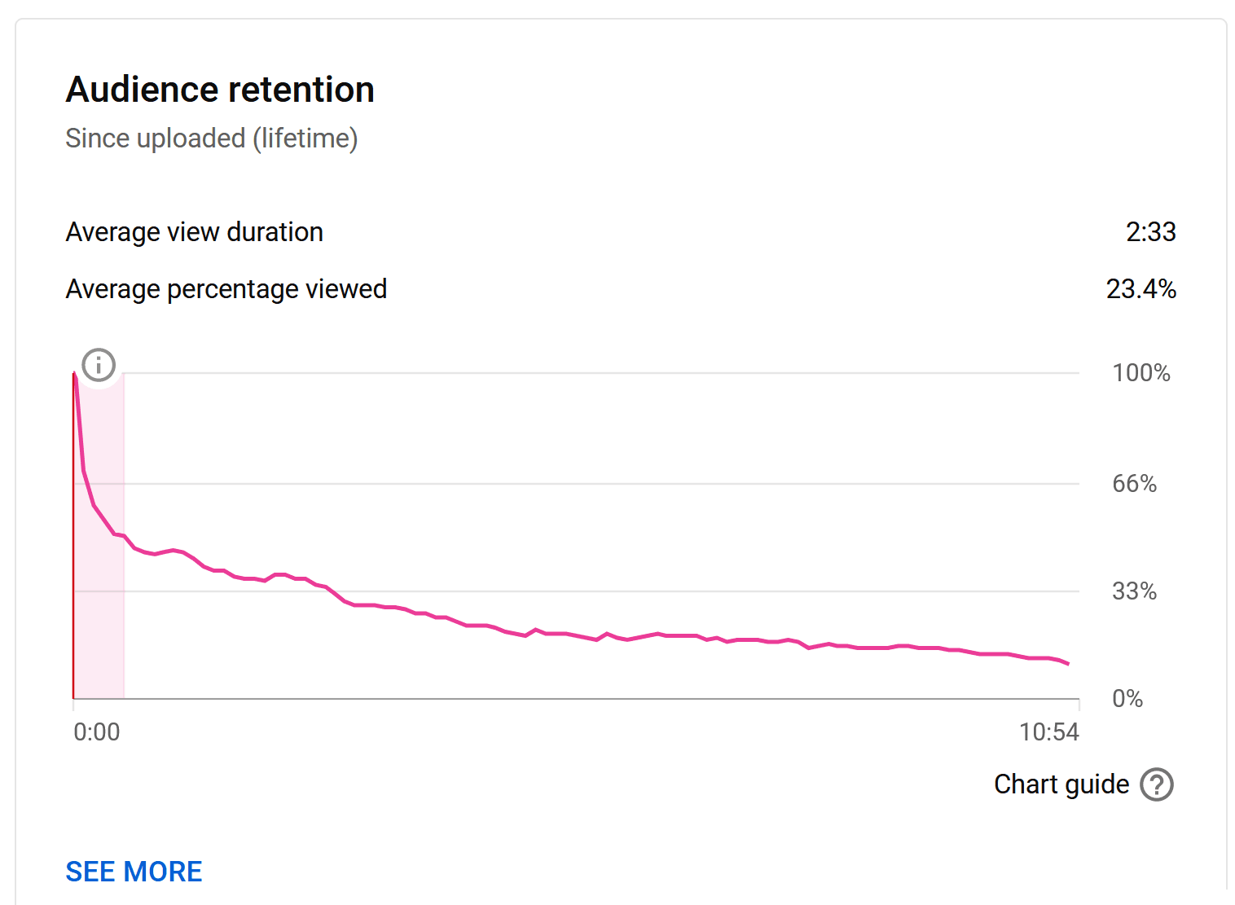Screen dimensions: 1235x905
Task: Click the SEE MORE link
Action: [x=134, y=872]
